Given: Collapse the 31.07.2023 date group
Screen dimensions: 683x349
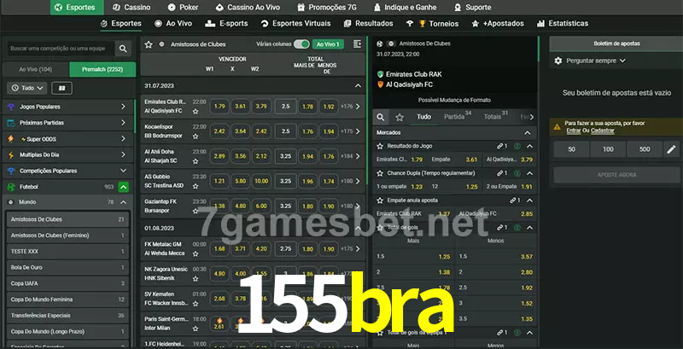Looking at the screenshot, I should click(x=358, y=85).
